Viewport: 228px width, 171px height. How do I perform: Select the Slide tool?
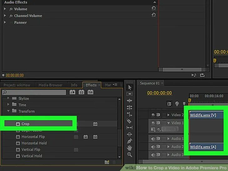coord(129,134)
